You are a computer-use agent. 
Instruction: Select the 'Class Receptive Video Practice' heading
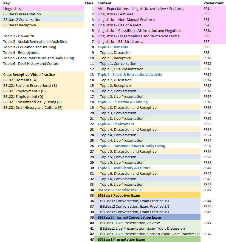(x=29, y=75)
